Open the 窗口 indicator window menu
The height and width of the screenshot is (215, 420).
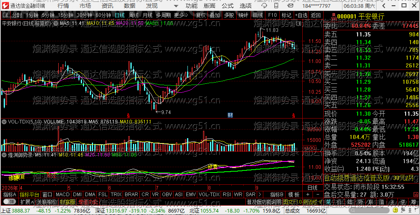(x=48, y=194)
